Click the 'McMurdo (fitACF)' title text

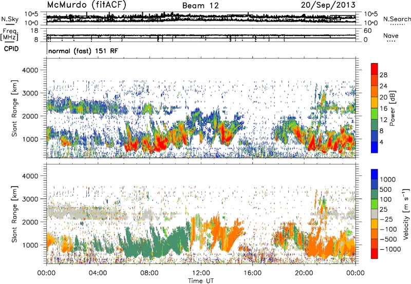pos(86,5)
